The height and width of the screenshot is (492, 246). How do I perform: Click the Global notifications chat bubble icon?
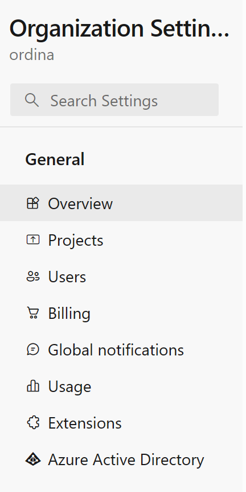click(33, 350)
